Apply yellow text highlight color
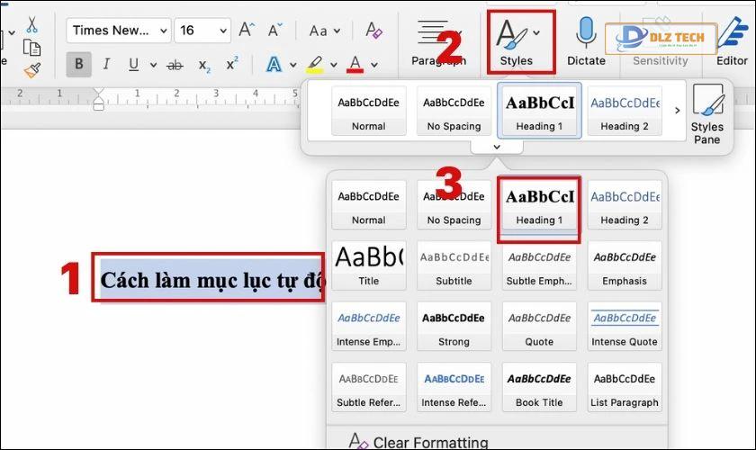The width and height of the screenshot is (756, 450). click(x=314, y=64)
